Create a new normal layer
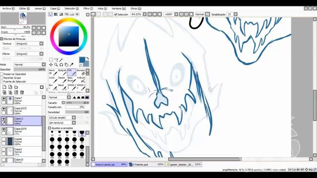This screenshot has width=317, height=178. [4, 87]
